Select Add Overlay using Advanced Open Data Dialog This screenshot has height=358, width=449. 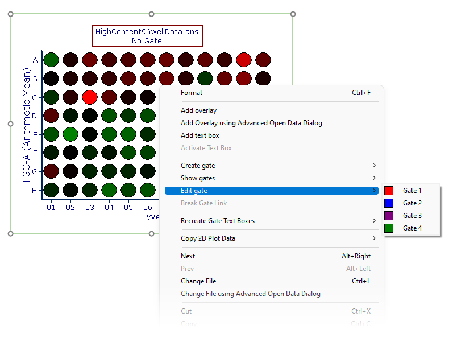pyautogui.click(x=272, y=123)
